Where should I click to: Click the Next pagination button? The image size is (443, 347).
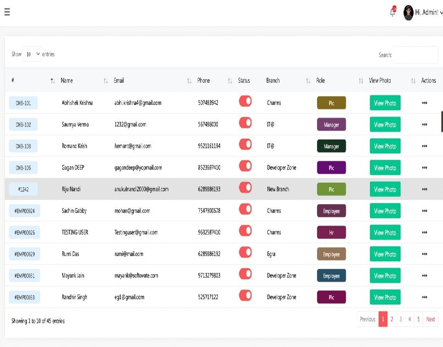(430, 319)
